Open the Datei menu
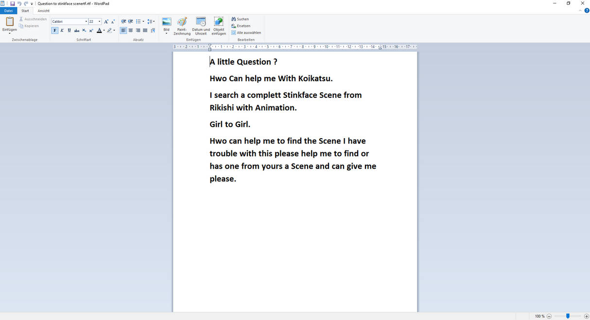 [x=8, y=10]
